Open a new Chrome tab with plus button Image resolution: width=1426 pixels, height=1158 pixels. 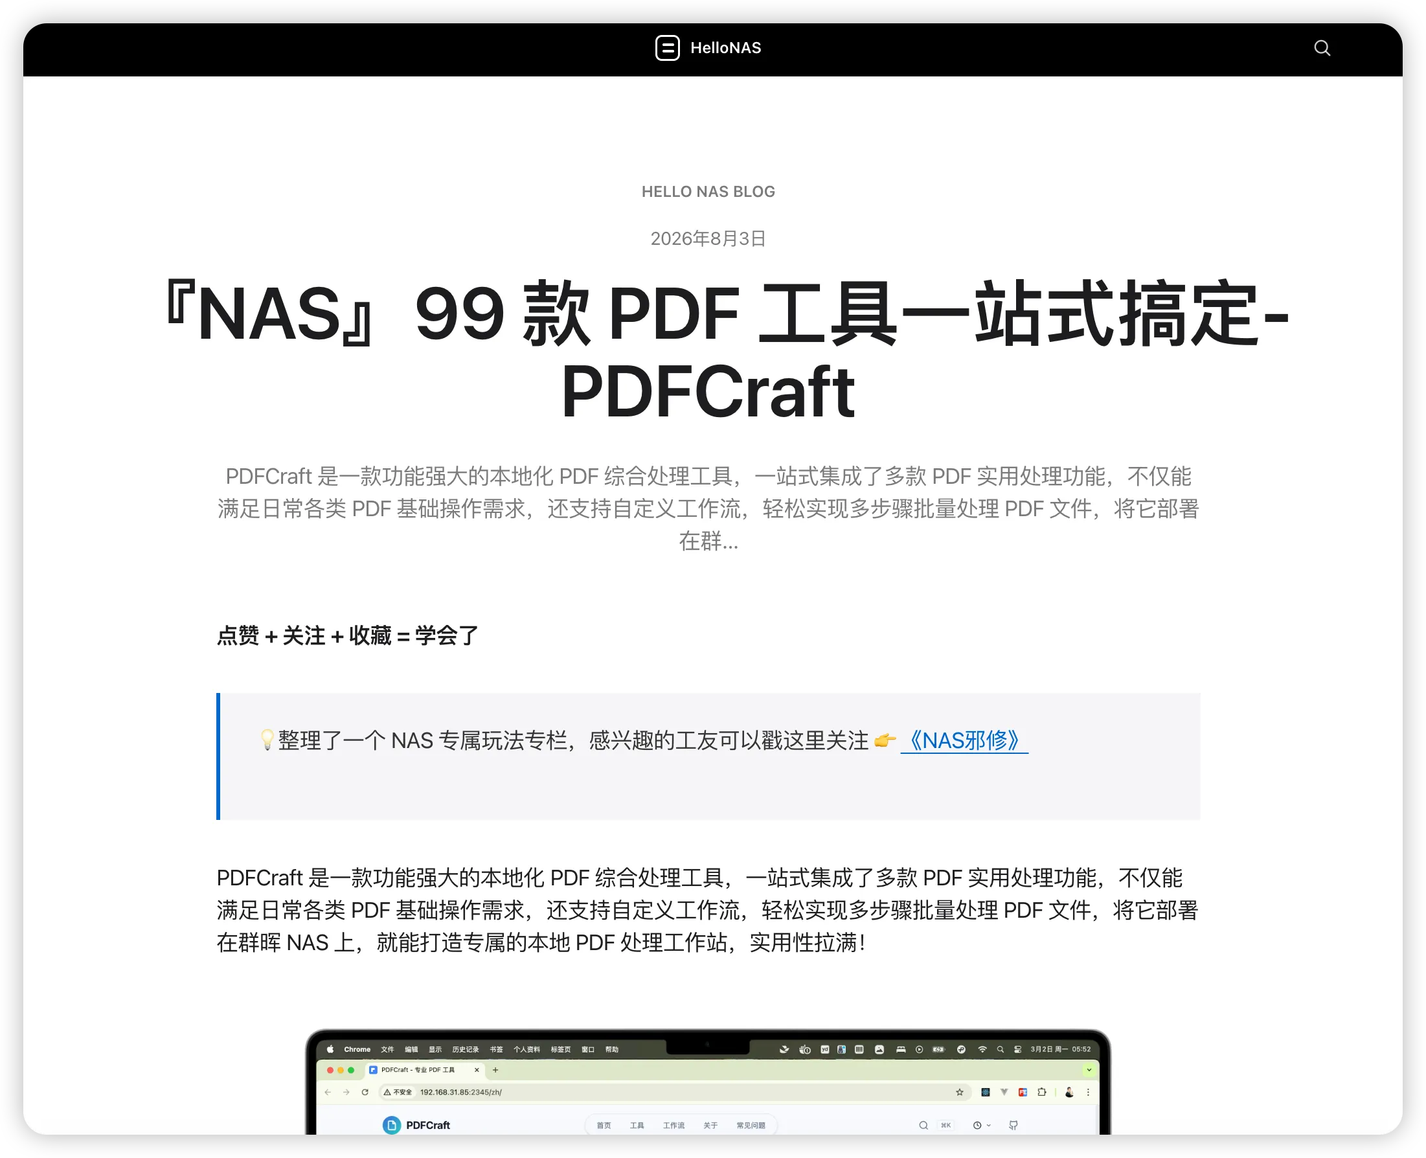pos(495,1070)
